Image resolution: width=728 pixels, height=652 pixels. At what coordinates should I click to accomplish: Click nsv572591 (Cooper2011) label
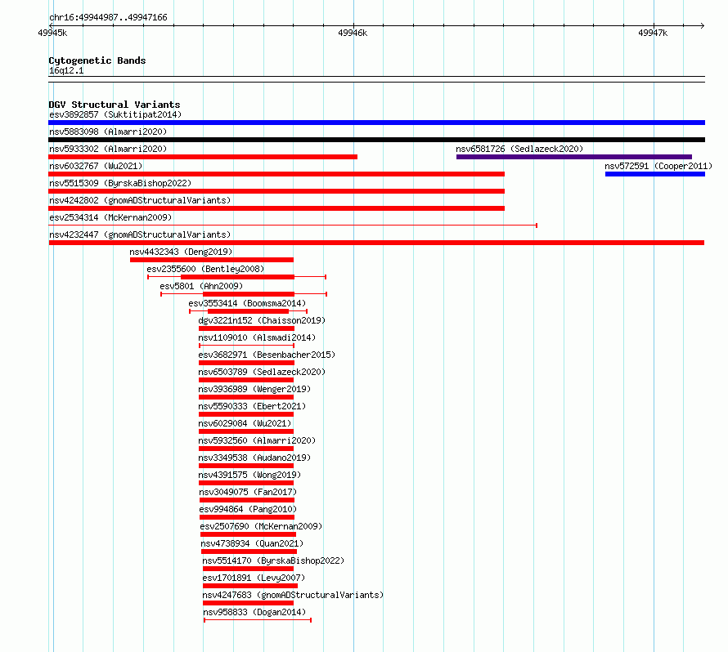tap(658, 166)
